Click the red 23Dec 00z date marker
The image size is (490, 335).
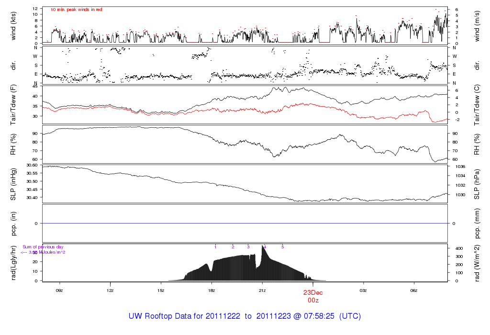pos(313,296)
